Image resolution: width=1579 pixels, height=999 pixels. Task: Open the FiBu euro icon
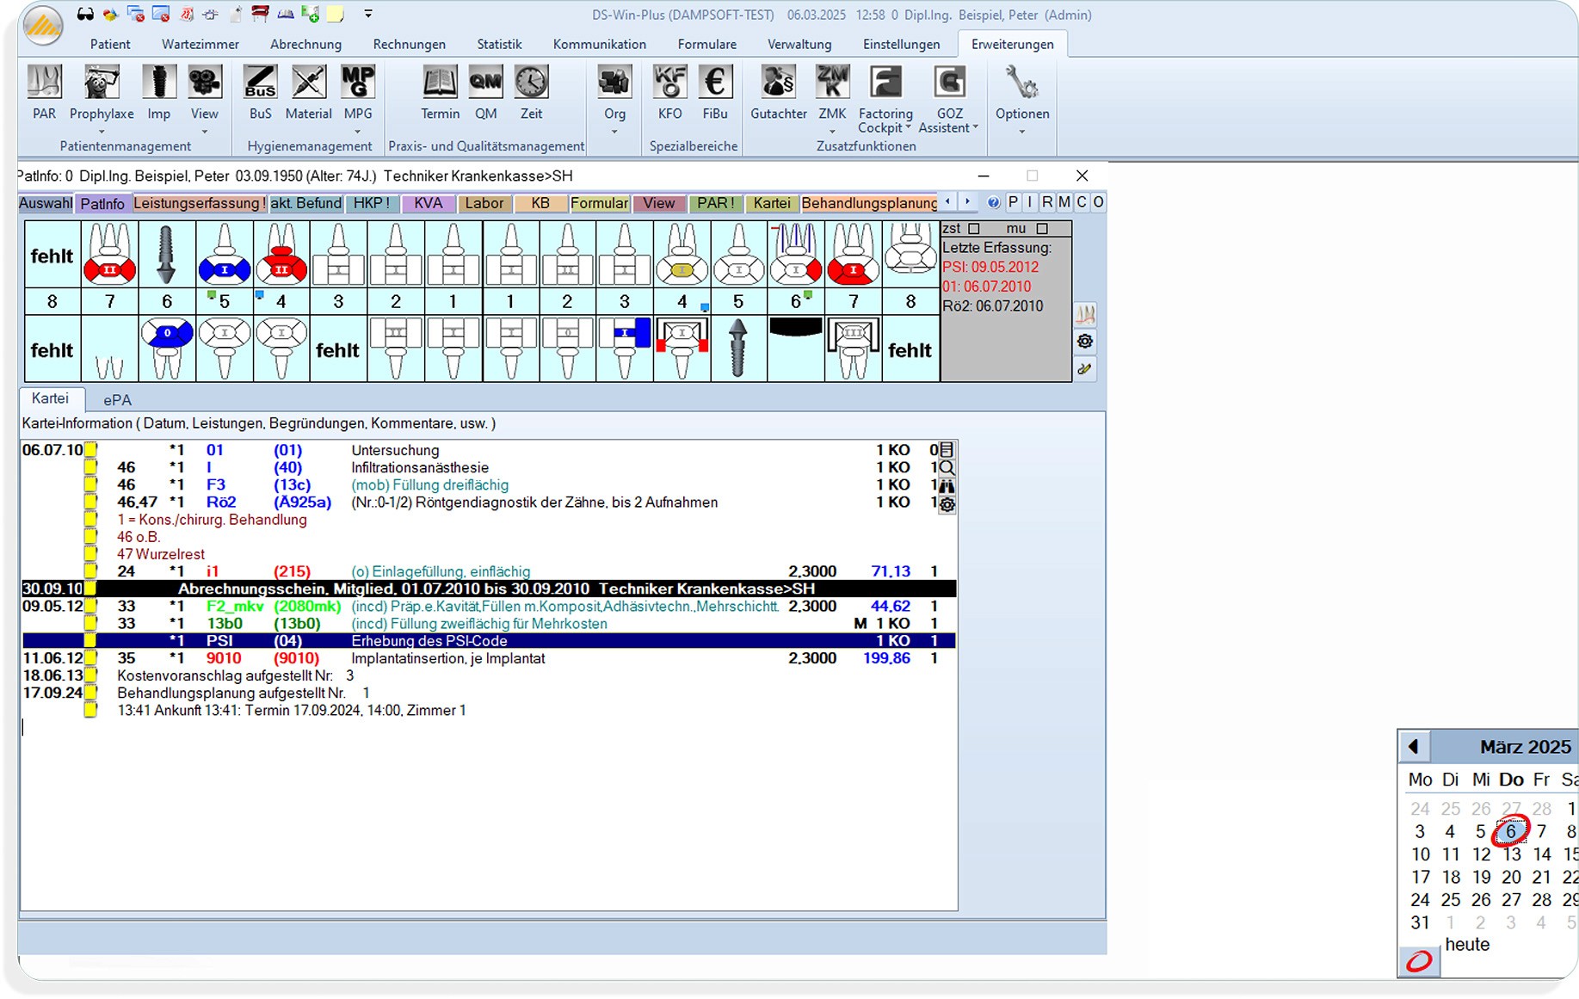[x=715, y=83]
